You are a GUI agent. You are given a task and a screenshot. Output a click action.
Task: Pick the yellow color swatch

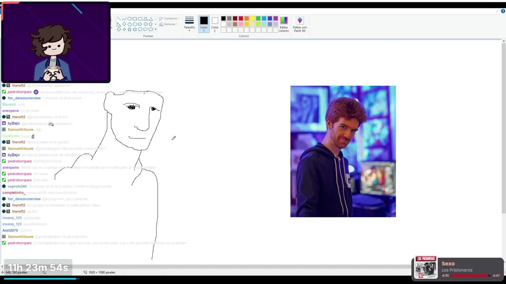(x=253, y=19)
